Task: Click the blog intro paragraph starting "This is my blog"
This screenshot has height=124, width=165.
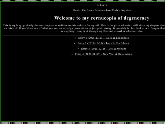Action: [x=84, y=28]
